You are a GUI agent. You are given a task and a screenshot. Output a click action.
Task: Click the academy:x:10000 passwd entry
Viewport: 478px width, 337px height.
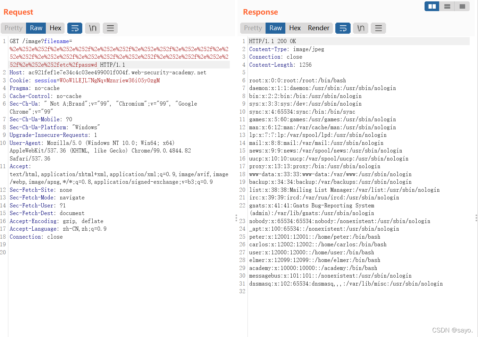313,268
